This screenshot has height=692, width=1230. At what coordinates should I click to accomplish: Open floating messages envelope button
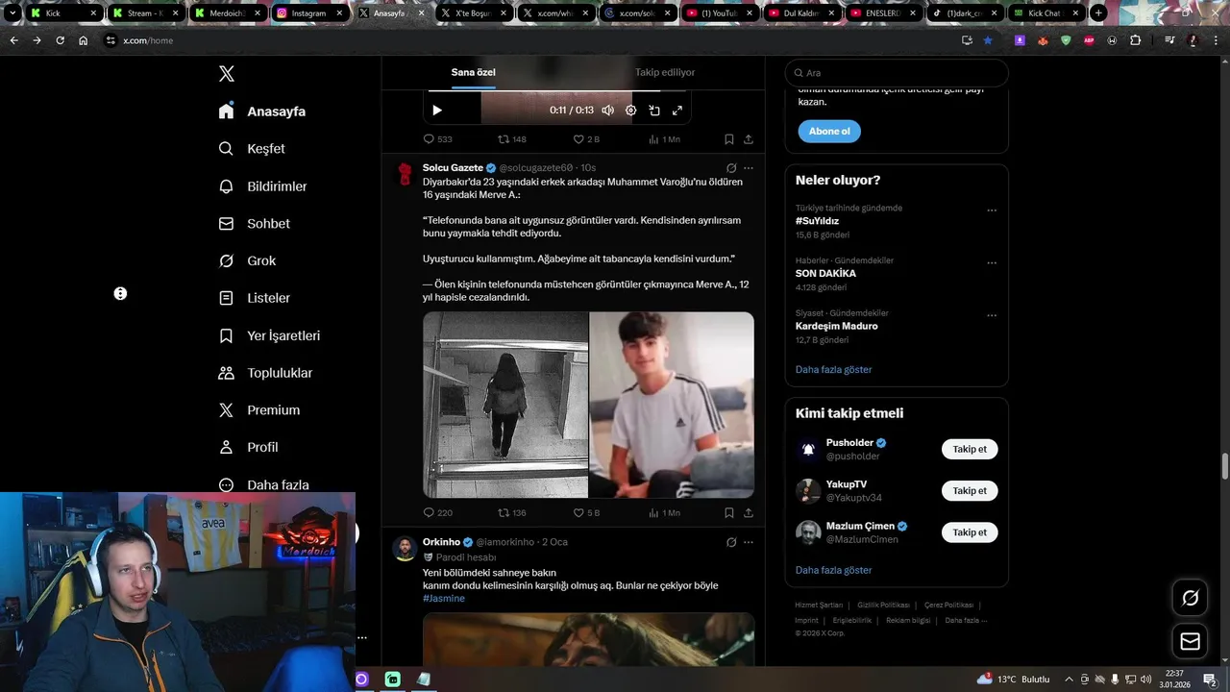point(1190,642)
